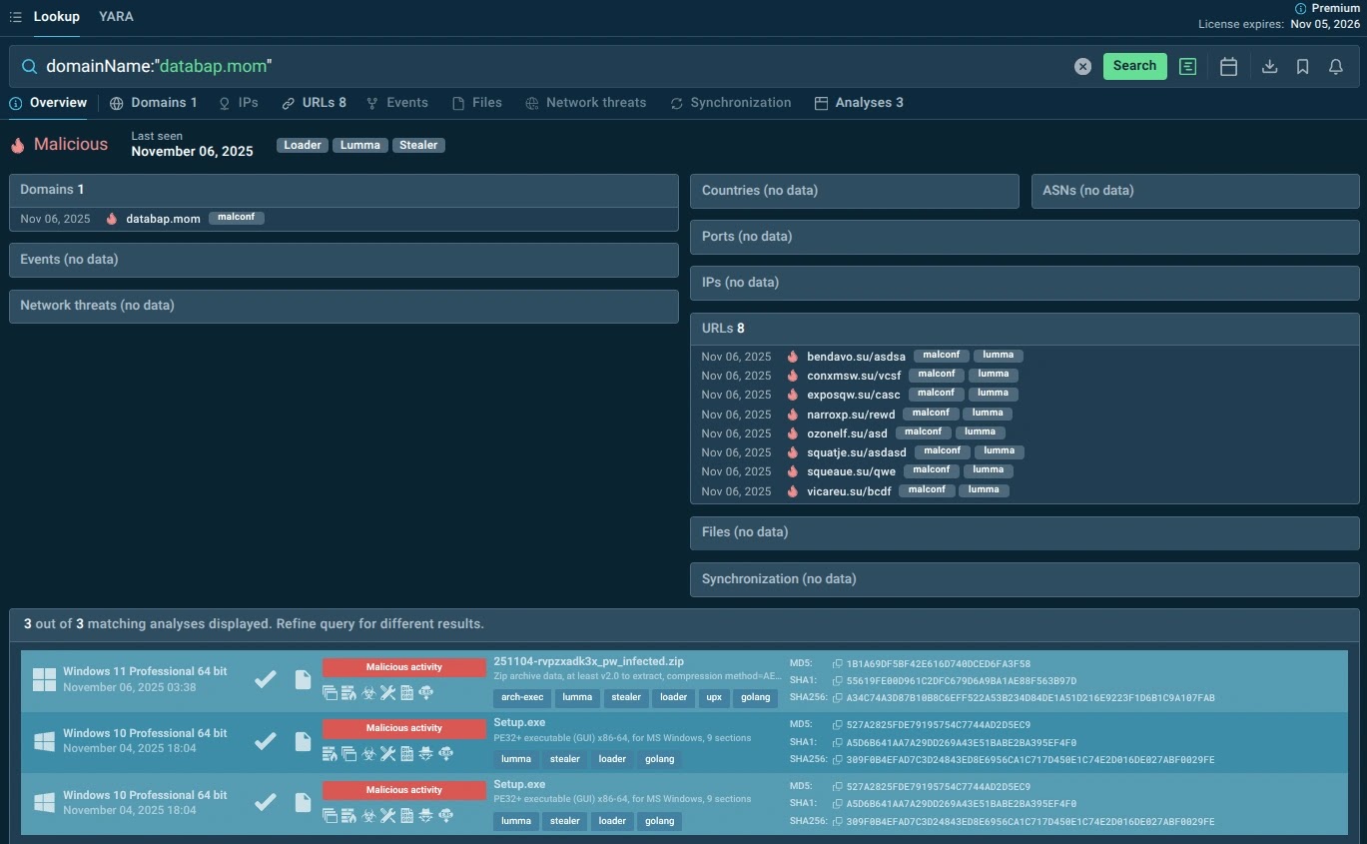Click the bookmark icon to save query
This screenshot has width=1367, height=844.
1302,67
